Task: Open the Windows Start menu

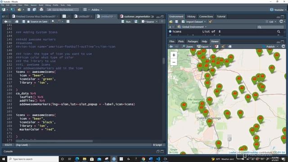Action: [4, 159]
